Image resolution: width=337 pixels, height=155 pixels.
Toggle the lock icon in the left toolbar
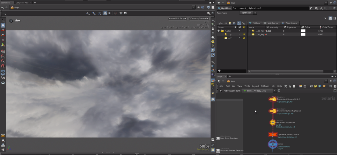point(3,25)
